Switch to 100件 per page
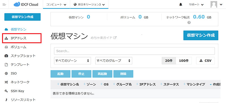The width and height of the screenshot is (226, 103). pos(184,61)
